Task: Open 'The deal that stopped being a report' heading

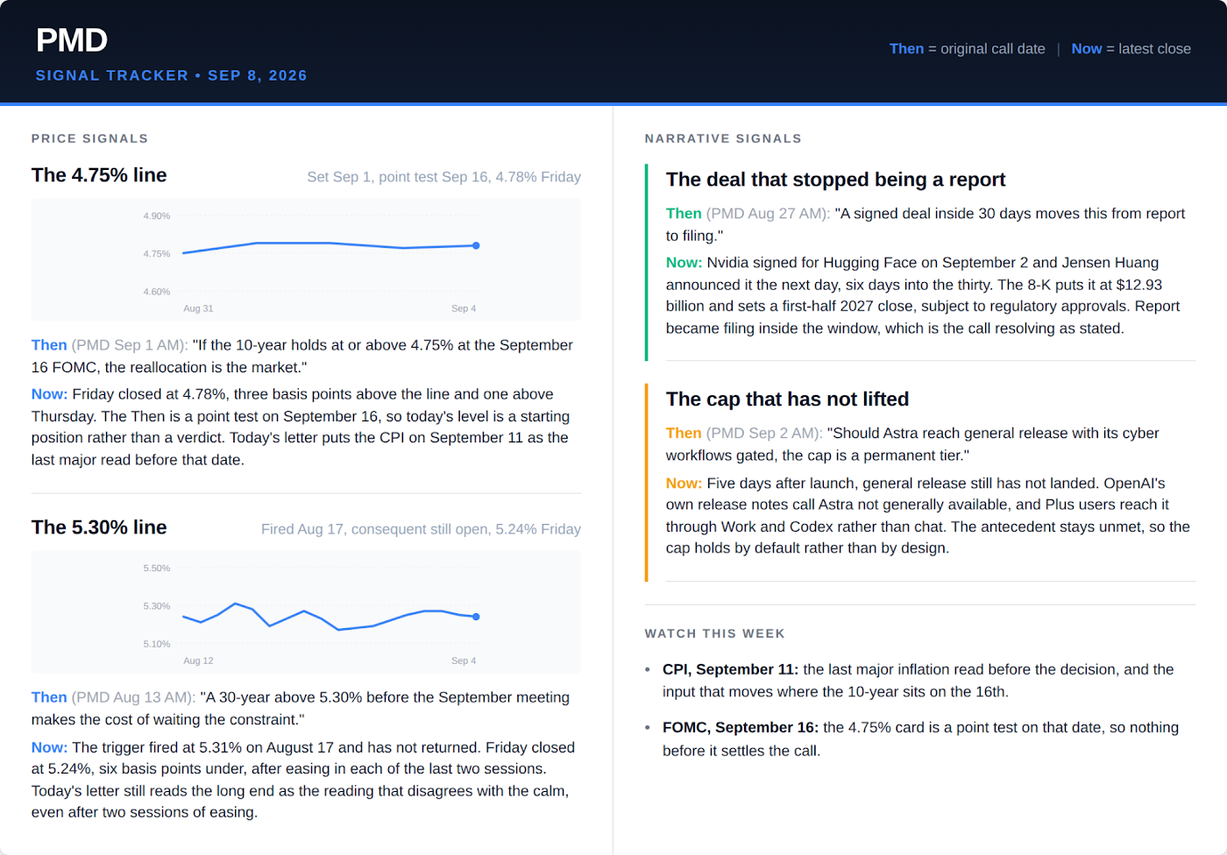Action: pos(835,180)
